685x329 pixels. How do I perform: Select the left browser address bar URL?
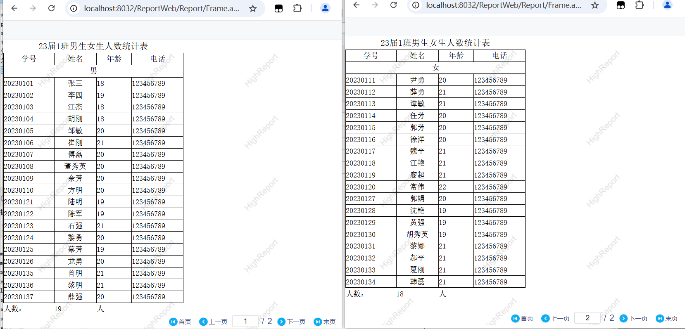[x=162, y=8]
